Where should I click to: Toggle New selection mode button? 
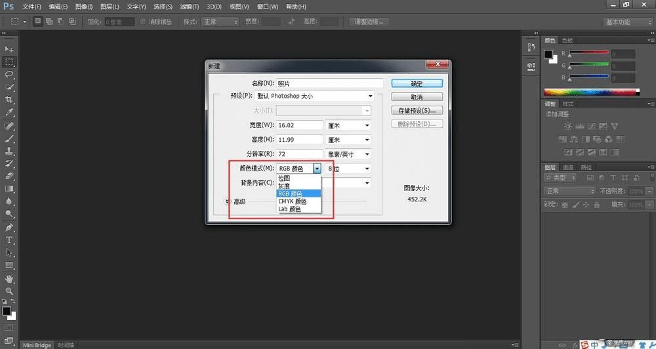coord(38,22)
